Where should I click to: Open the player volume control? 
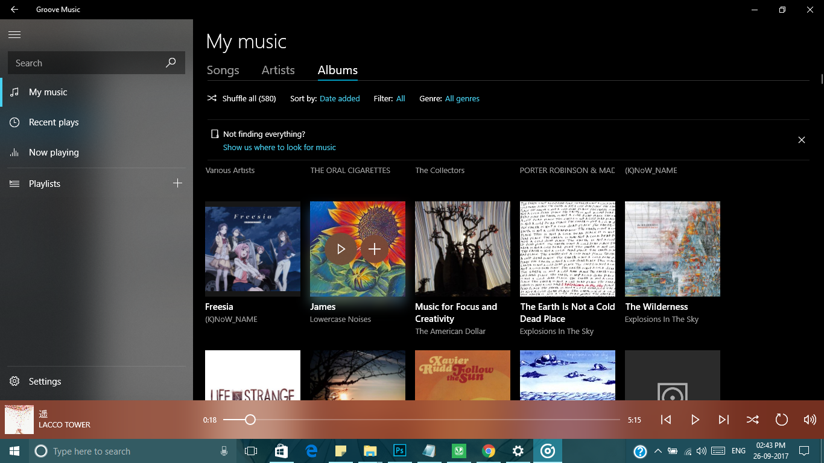(810, 420)
